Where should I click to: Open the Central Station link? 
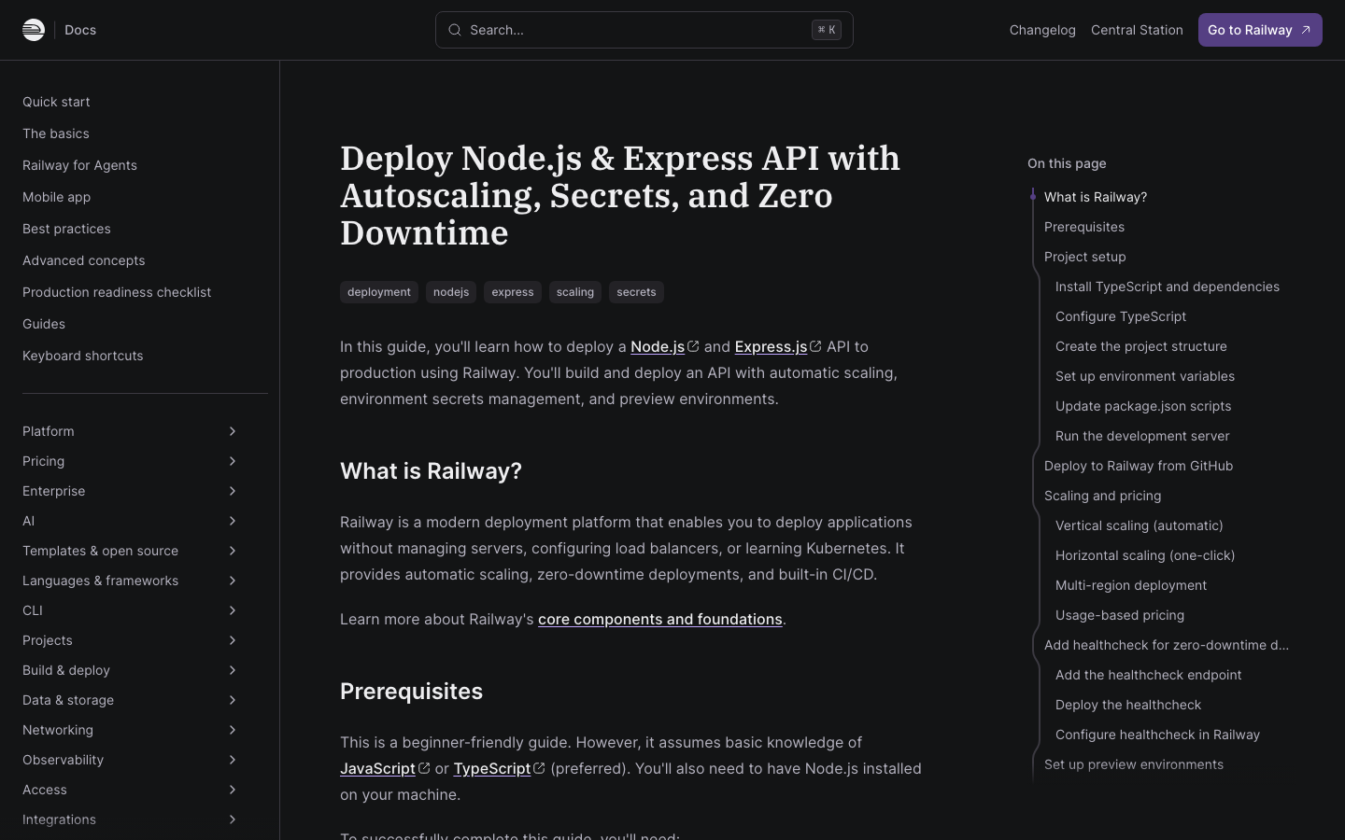point(1137,30)
